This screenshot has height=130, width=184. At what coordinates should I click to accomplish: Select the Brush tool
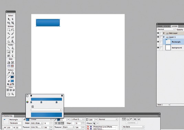click(x=12, y=34)
